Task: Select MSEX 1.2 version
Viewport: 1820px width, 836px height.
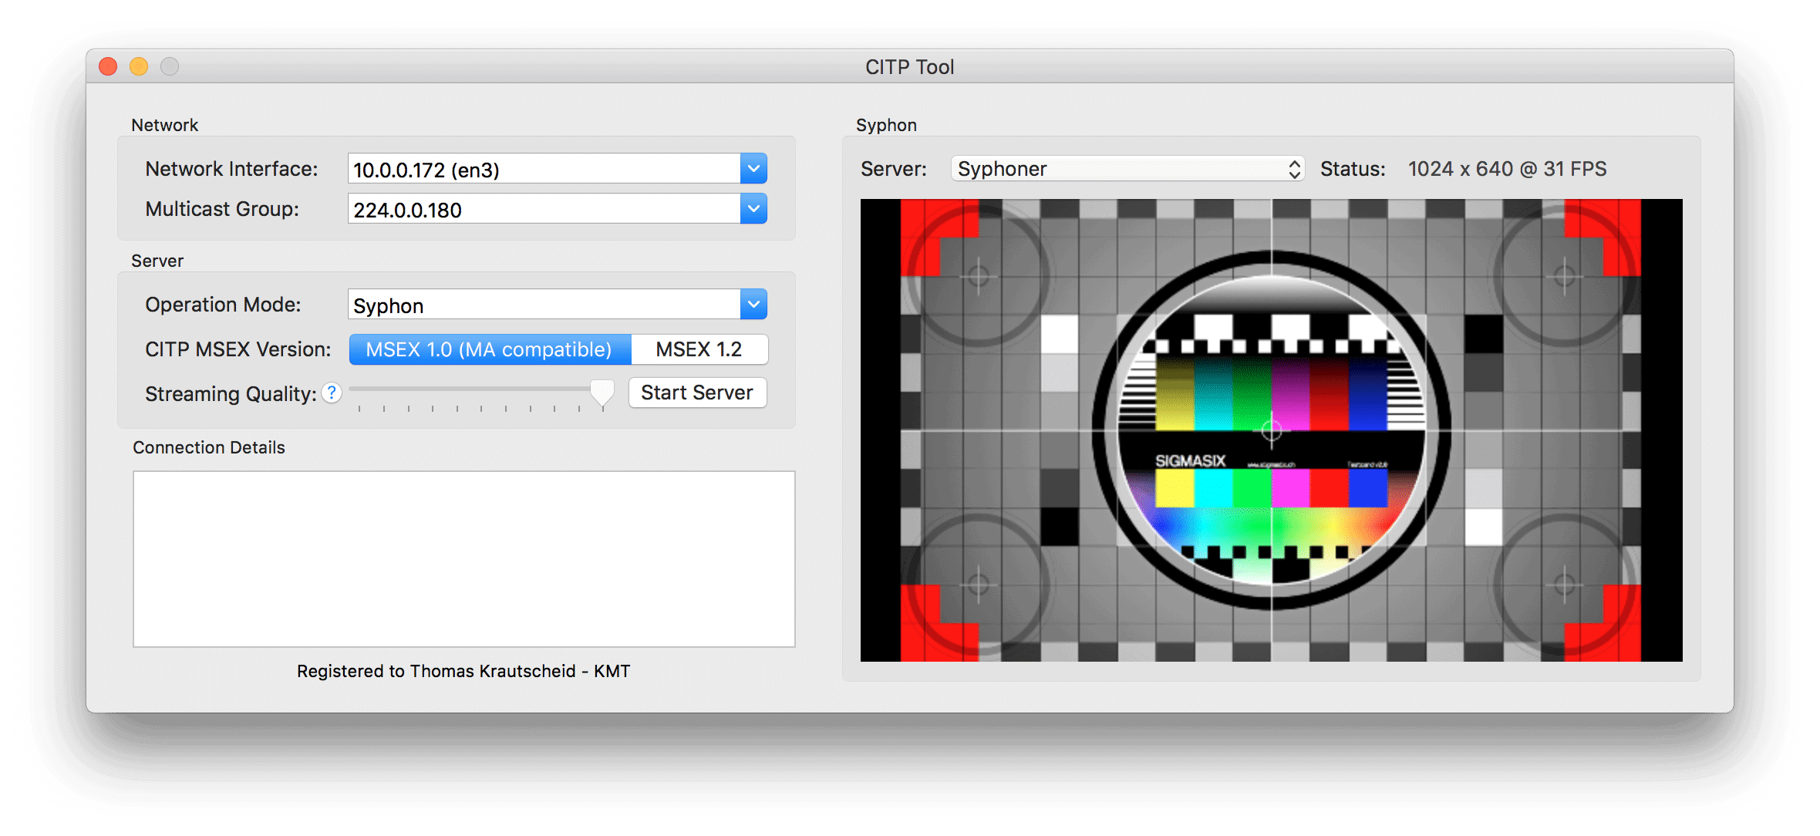Action: click(x=699, y=349)
